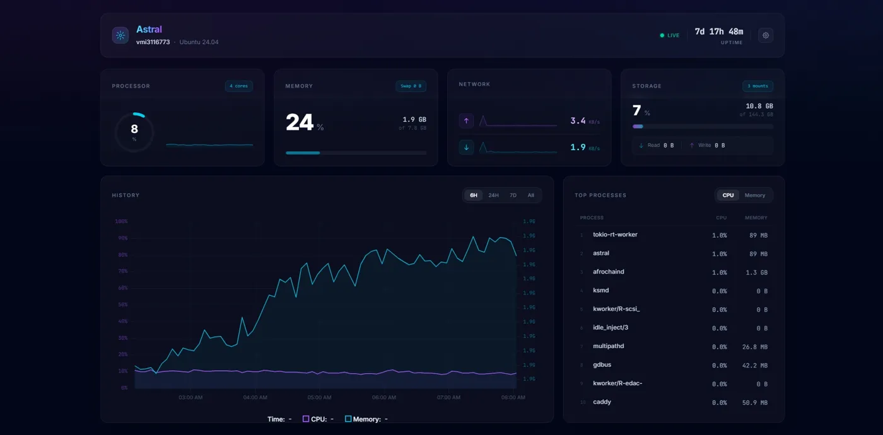This screenshot has width=883, height=435.
Task: Click the processor circular usage gauge
Action: click(x=134, y=132)
